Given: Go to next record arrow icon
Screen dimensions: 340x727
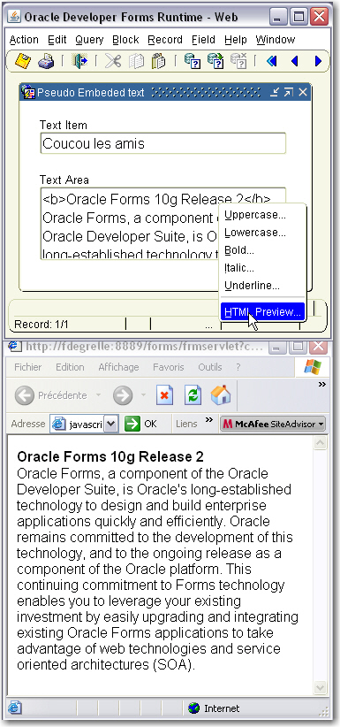Looking at the screenshot, I should 318,61.
